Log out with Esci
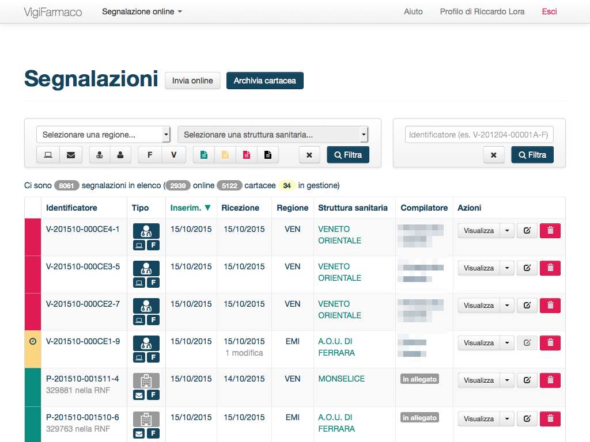Image resolution: width=590 pixels, height=442 pixels. (549, 12)
